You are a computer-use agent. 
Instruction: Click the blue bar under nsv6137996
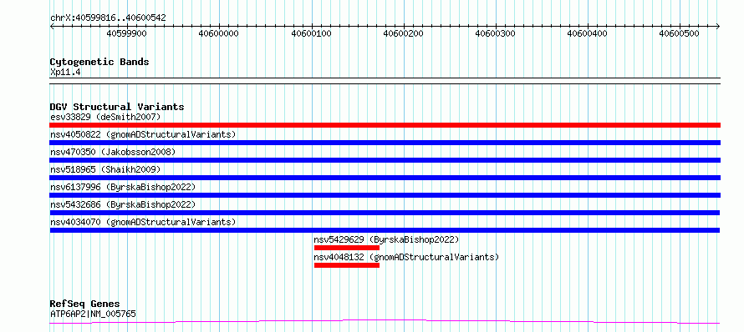(x=385, y=195)
